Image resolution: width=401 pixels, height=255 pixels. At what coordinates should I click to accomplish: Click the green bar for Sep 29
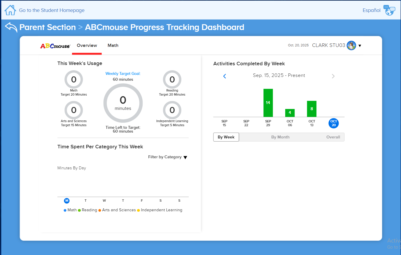(x=268, y=103)
